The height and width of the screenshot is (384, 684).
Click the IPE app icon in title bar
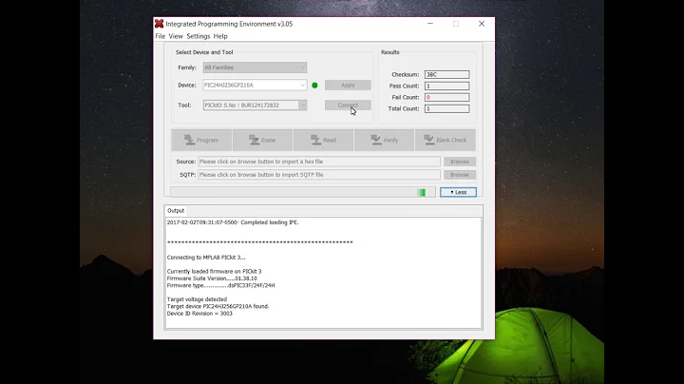160,24
